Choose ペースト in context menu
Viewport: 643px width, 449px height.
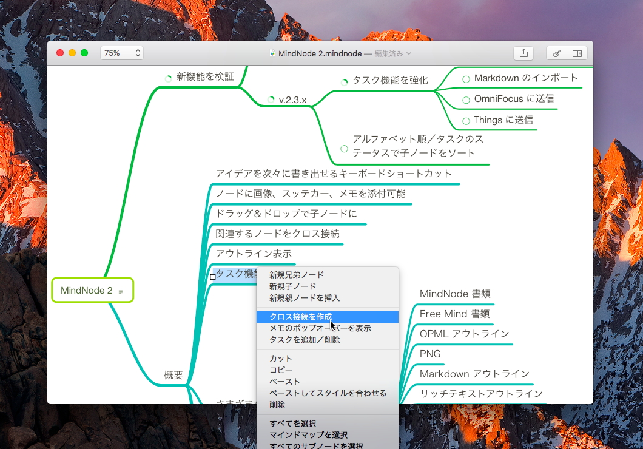pyautogui.click(x=327, y=381)
